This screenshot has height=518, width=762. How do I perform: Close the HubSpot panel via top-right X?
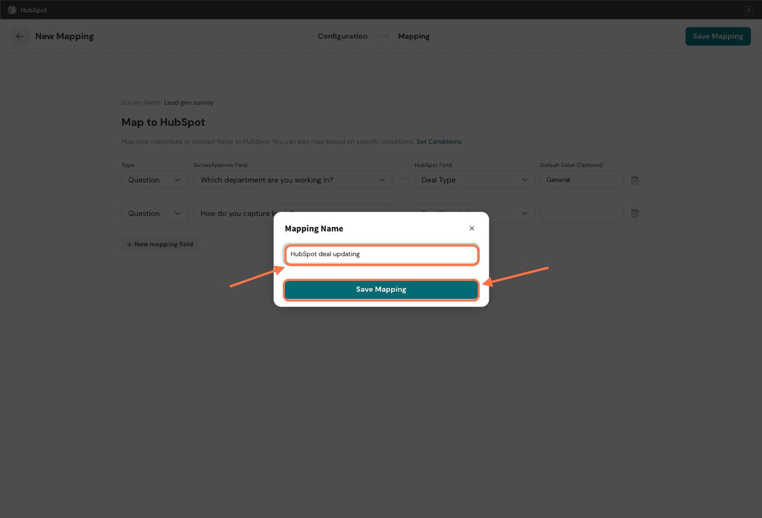[749, 10]
